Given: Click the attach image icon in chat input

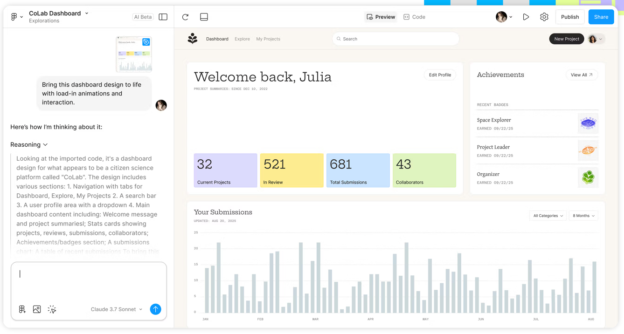Looking at the screenshot, I should point(37,309).
